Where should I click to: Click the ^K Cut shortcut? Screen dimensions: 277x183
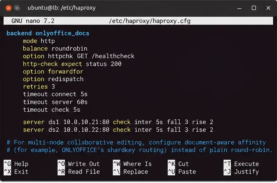tap(178, 164)
